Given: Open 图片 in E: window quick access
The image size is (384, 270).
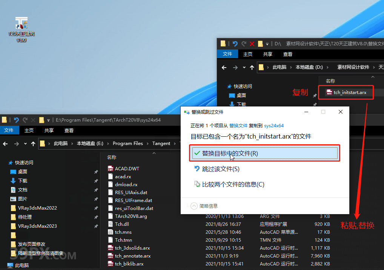Looking at the screenshot, I should 19,199.
